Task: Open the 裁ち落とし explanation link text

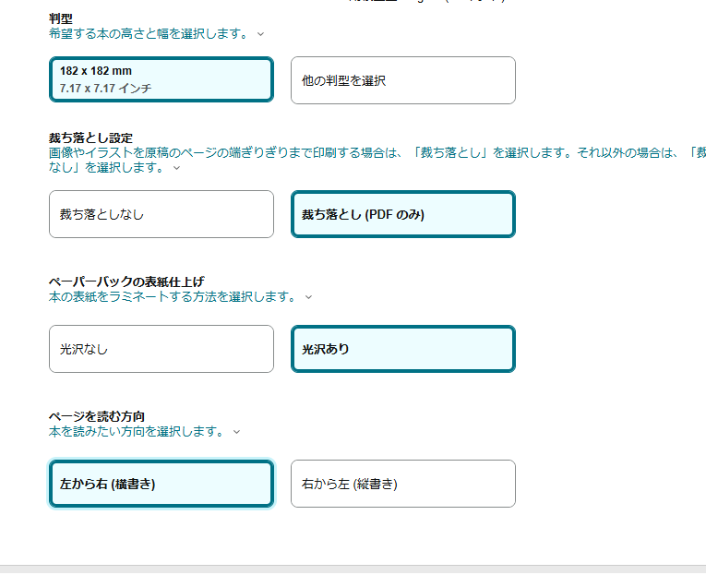Action: point(377,160)
